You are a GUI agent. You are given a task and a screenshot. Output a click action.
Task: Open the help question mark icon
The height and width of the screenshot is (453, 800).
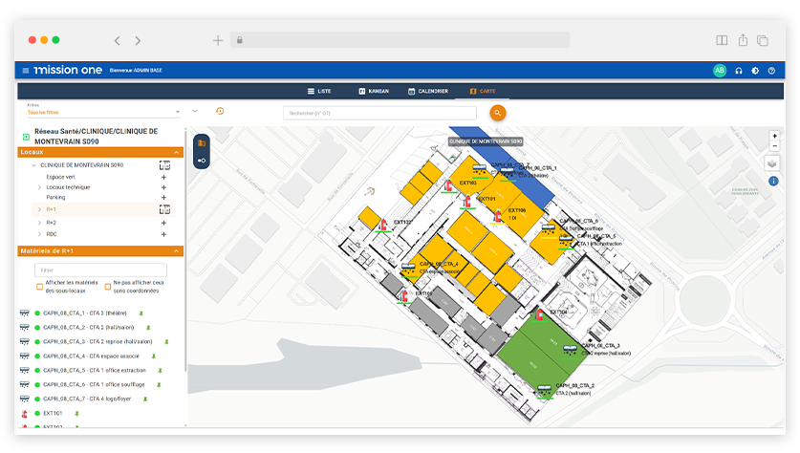point(771,71)
